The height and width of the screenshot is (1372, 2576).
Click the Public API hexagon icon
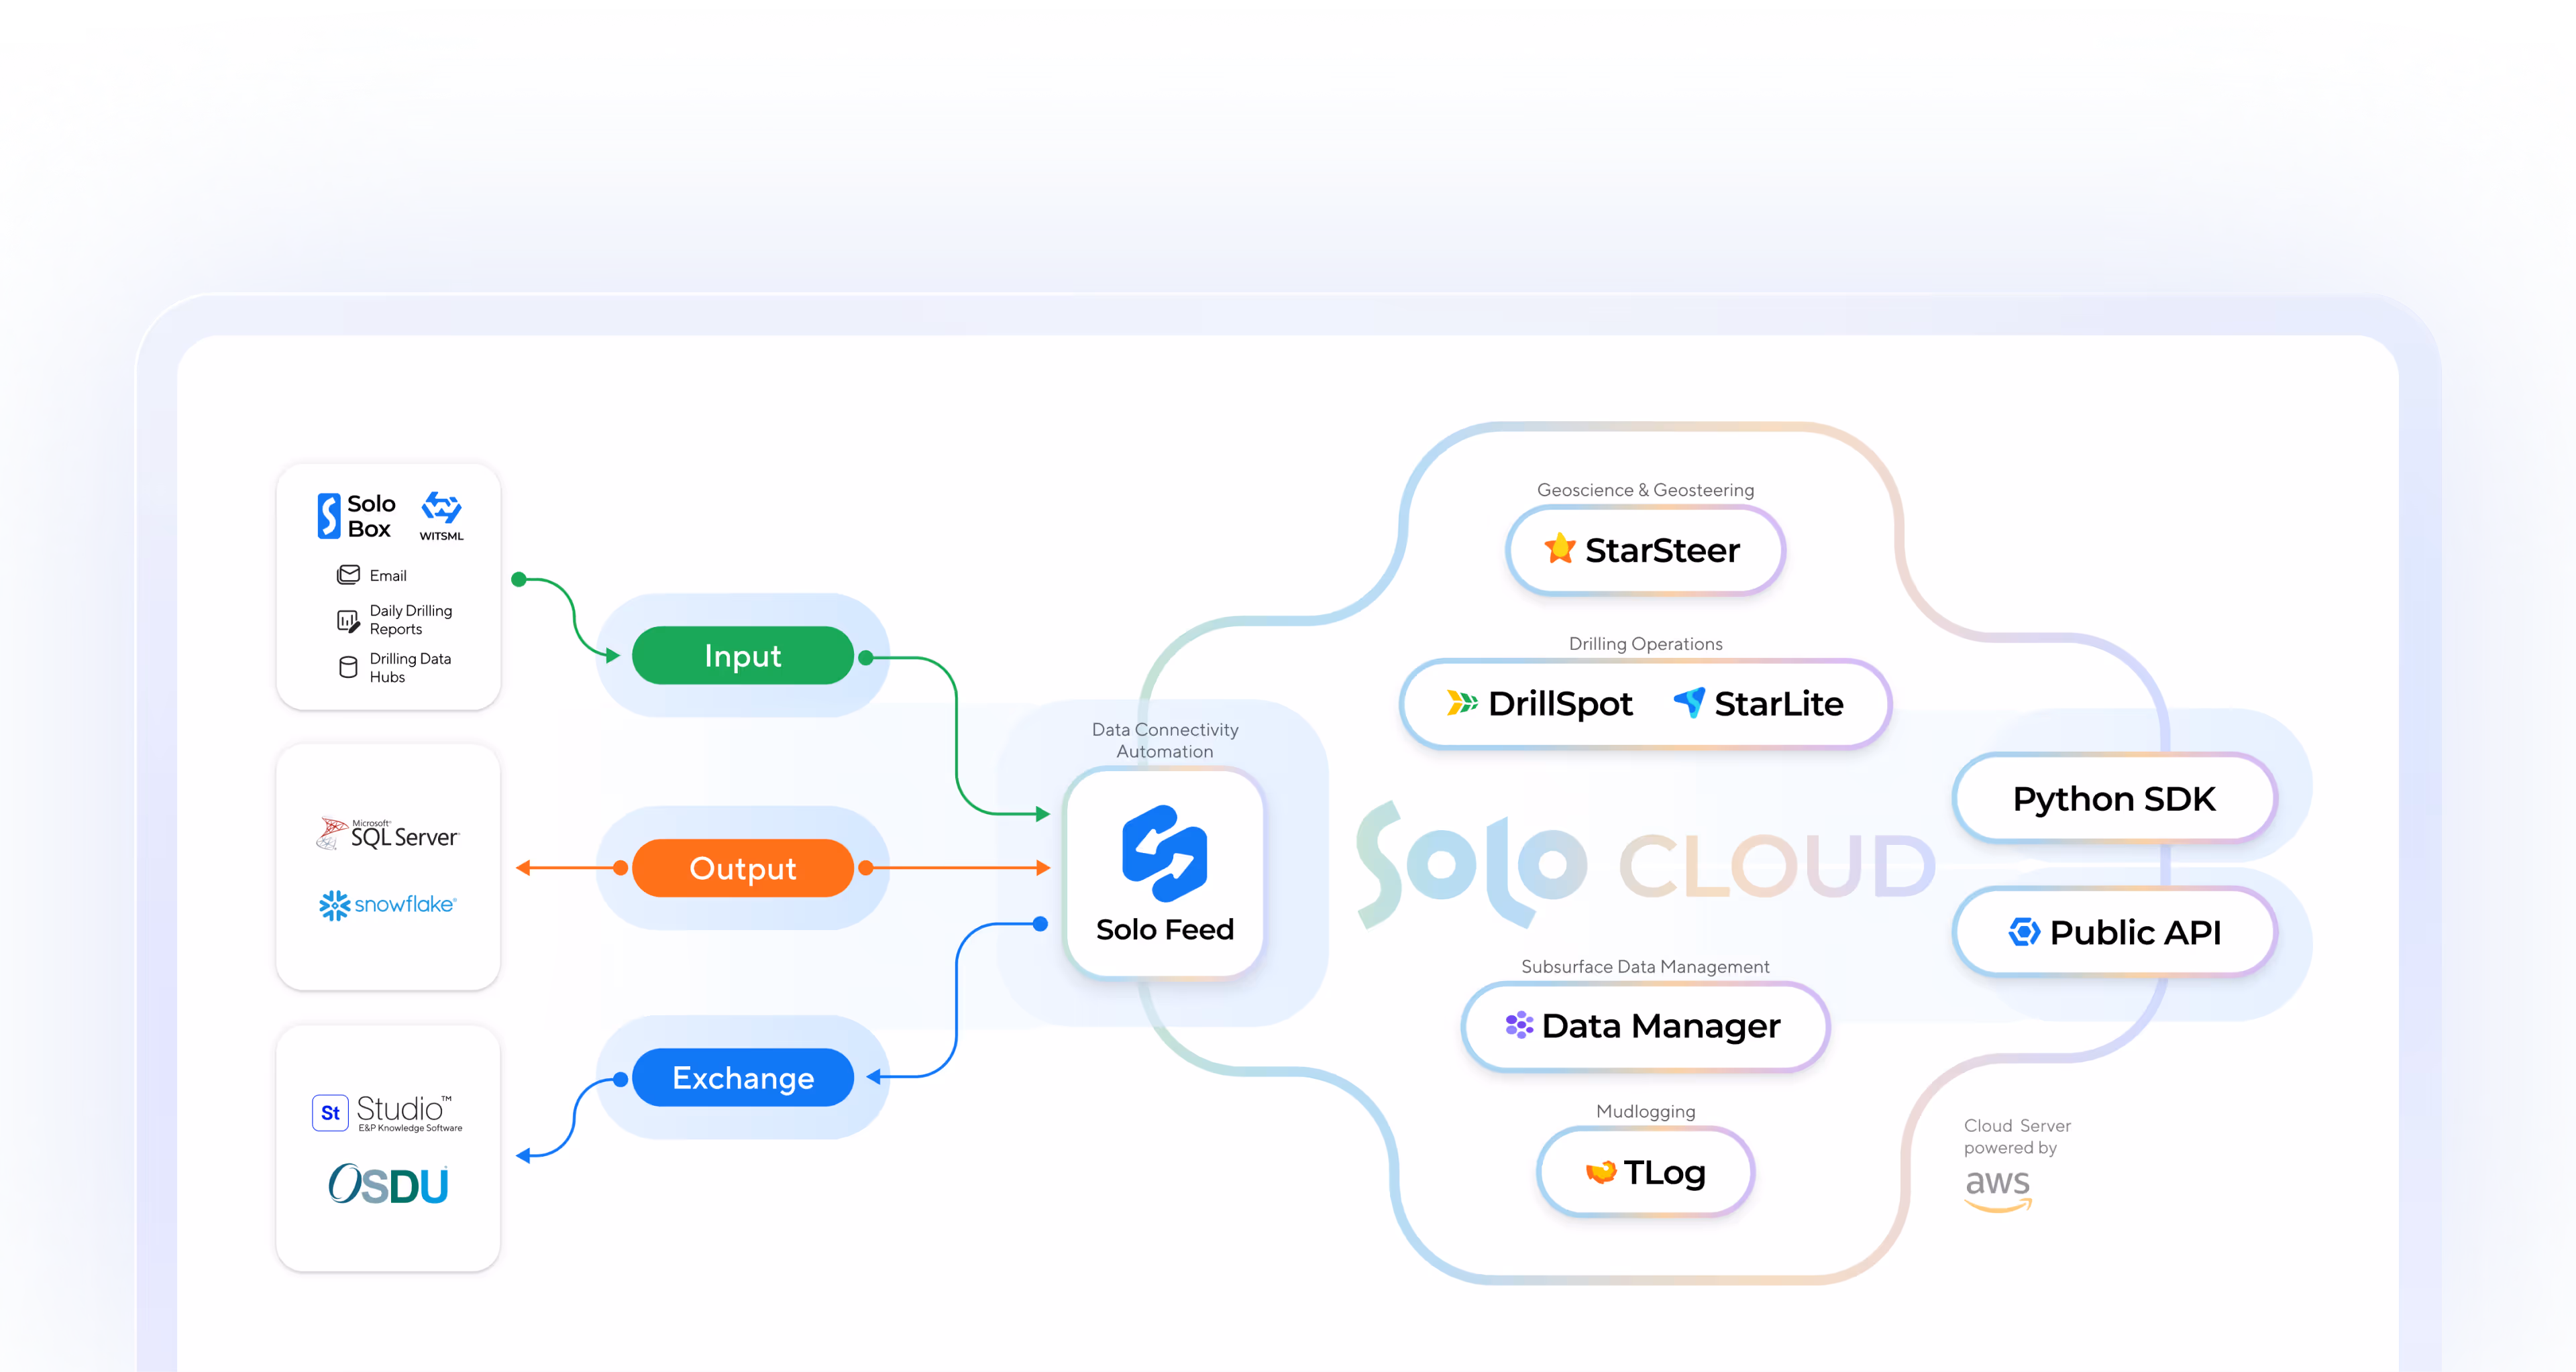2024,931
